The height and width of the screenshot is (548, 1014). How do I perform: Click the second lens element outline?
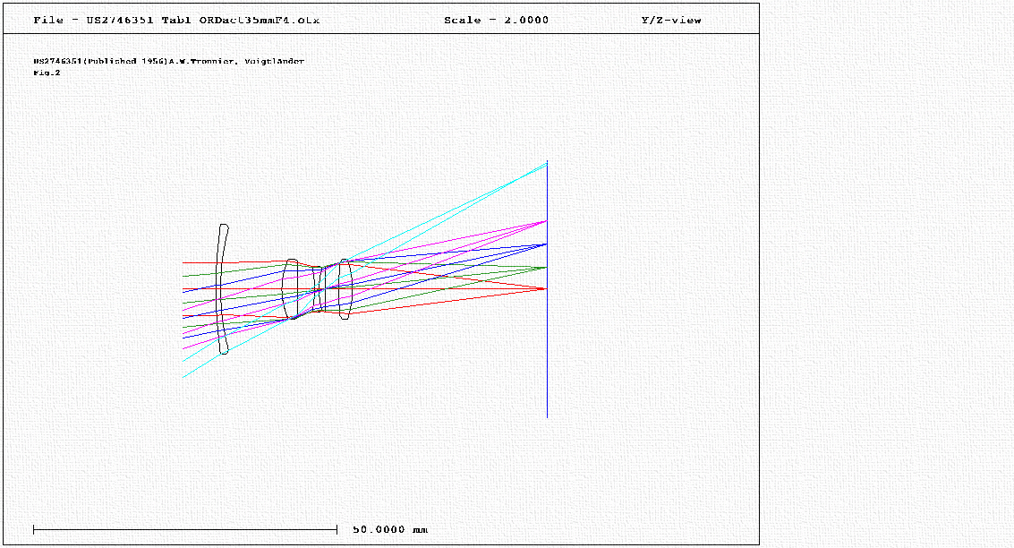(290, 289)
